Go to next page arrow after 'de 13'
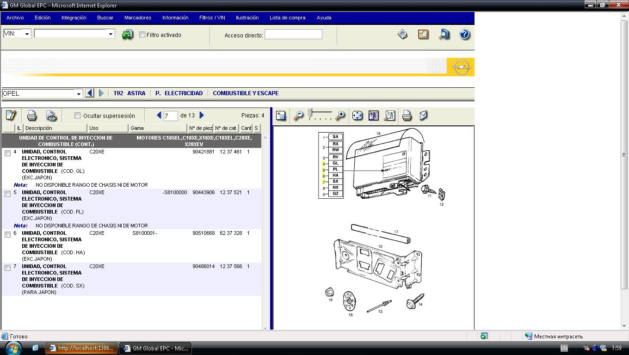The height and width of the screenshot is (355, 629). 202,115
